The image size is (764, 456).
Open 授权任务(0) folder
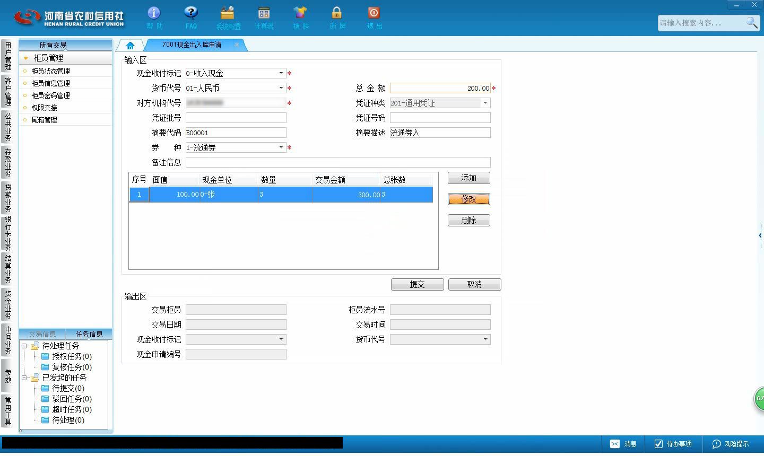(66, 356)
